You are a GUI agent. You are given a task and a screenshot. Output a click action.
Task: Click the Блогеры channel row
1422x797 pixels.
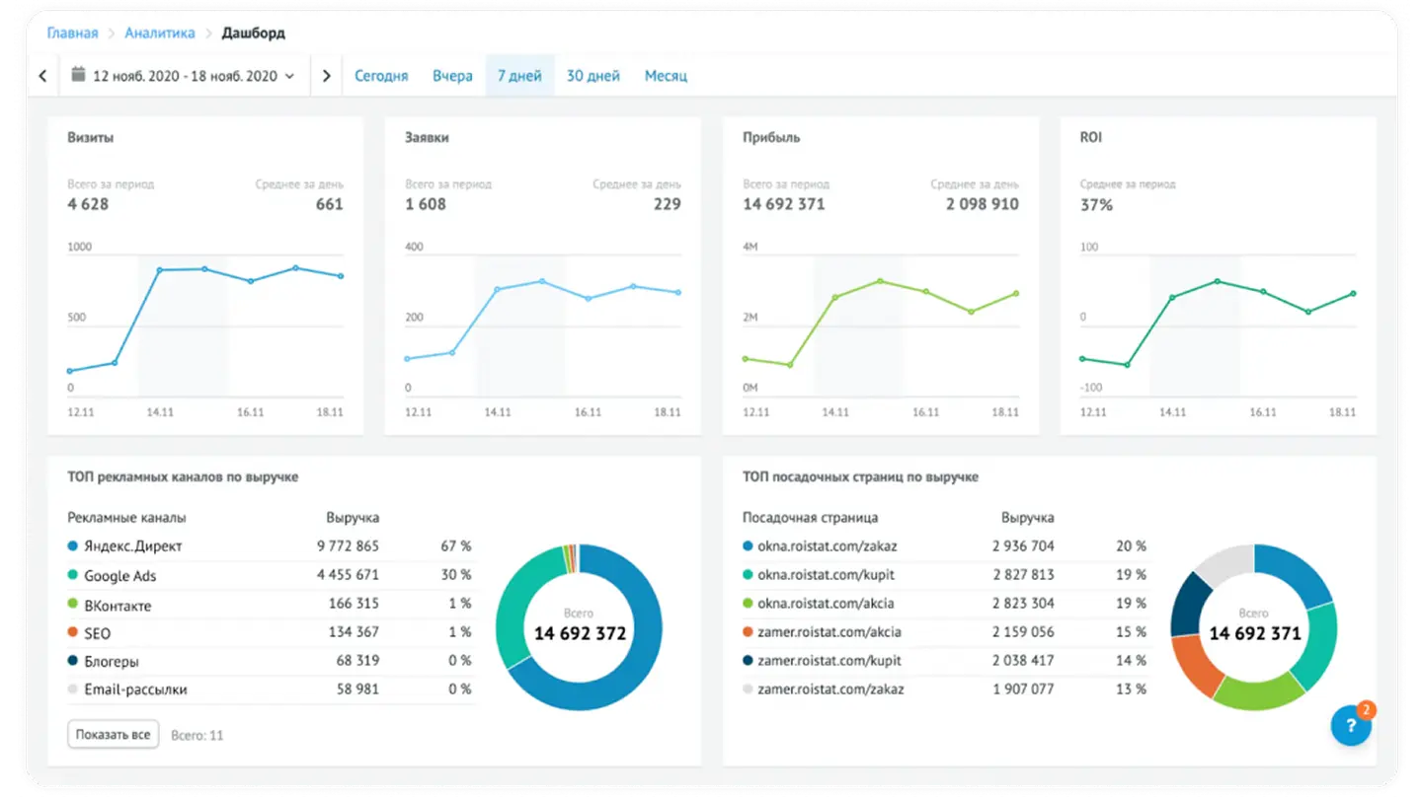click(272, 661)
